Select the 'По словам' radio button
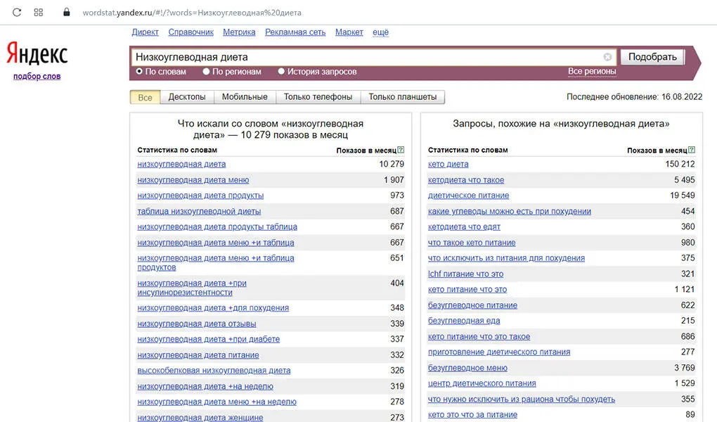Screen dimensions: 717x422 pos(139,71)
